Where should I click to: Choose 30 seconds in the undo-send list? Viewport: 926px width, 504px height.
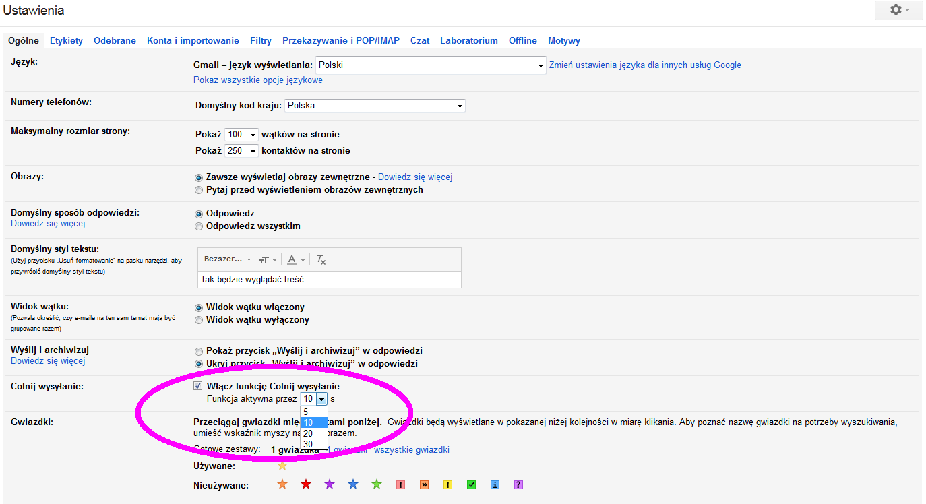tap(315, 444)
